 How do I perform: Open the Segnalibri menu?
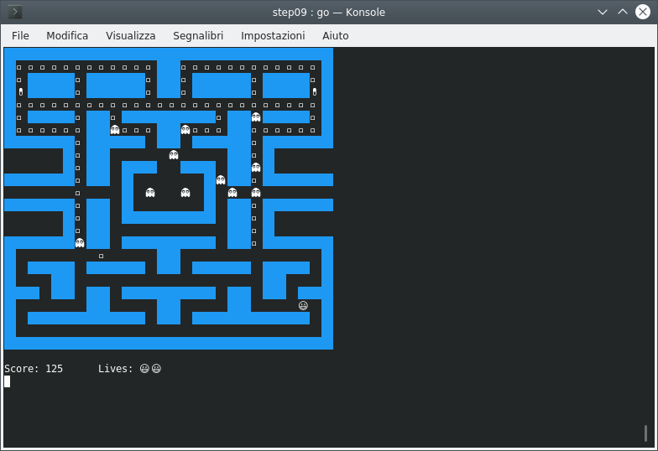coord(198,35)
